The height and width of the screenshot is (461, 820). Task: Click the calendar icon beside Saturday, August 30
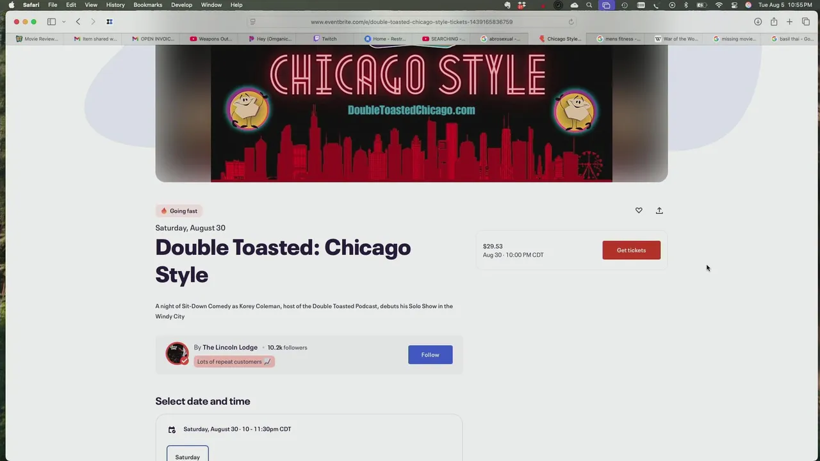172,430
